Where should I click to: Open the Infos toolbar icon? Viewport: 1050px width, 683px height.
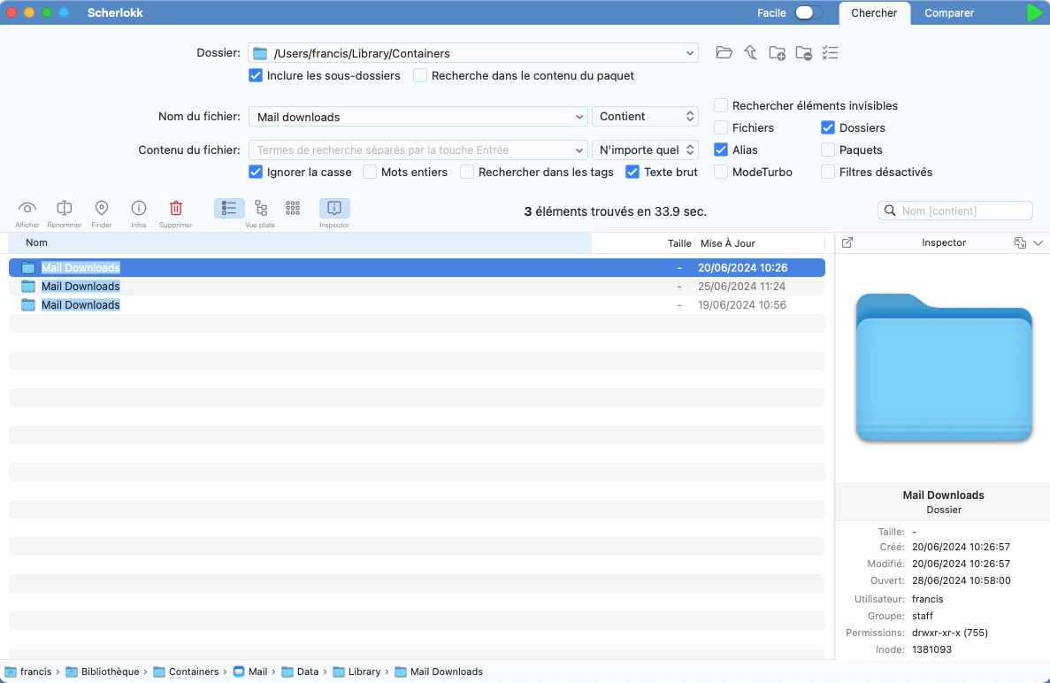[139, 209]
